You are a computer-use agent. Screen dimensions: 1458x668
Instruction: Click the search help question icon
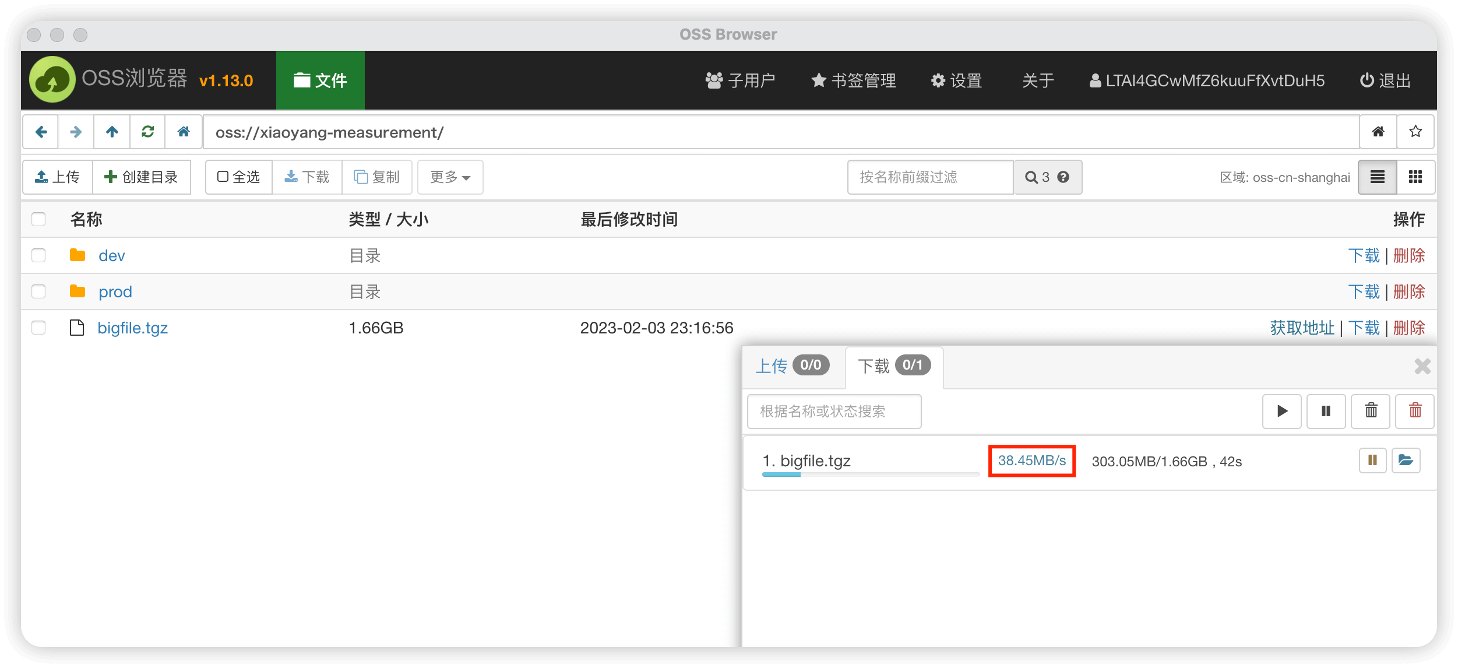pos(1063,177)
